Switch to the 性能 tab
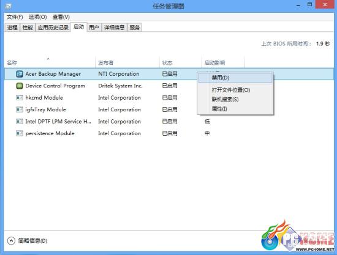This screenshot has height=255, width=337. (28, 28)
